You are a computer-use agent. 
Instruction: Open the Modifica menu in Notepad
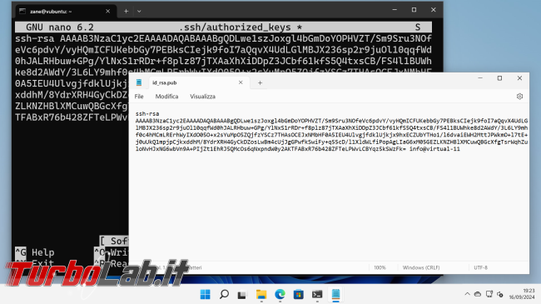(166, 97)
